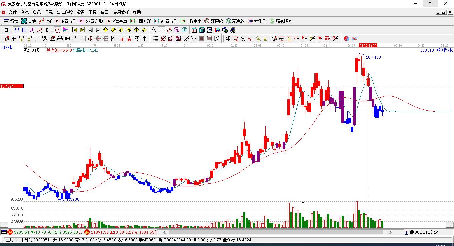Open the 工具 menu
The height and width of the screenshot is (246, 454).
(x=93, y=12)
